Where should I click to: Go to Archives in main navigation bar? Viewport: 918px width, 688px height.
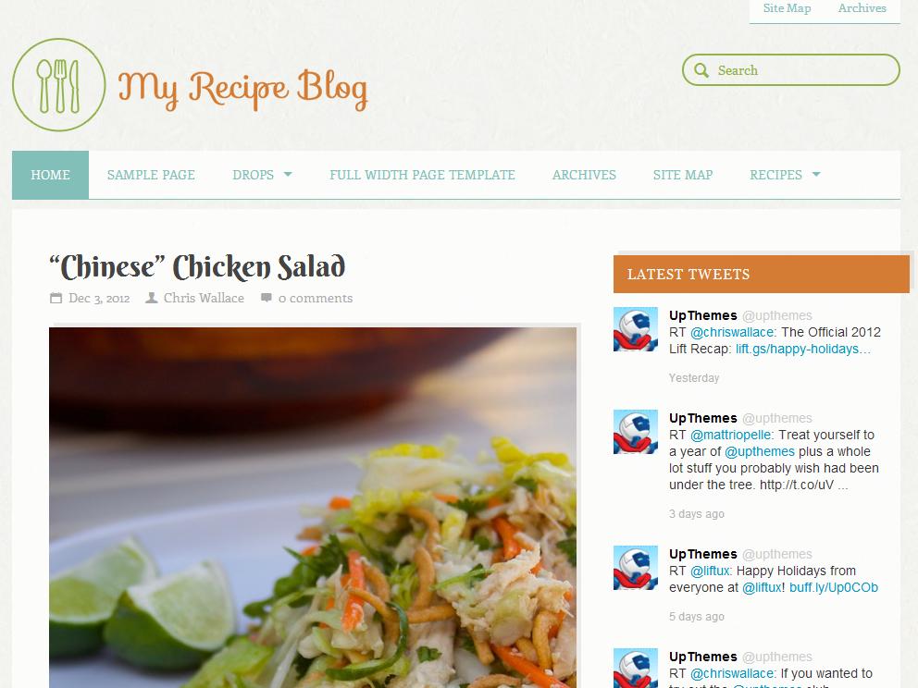[584, 175]
